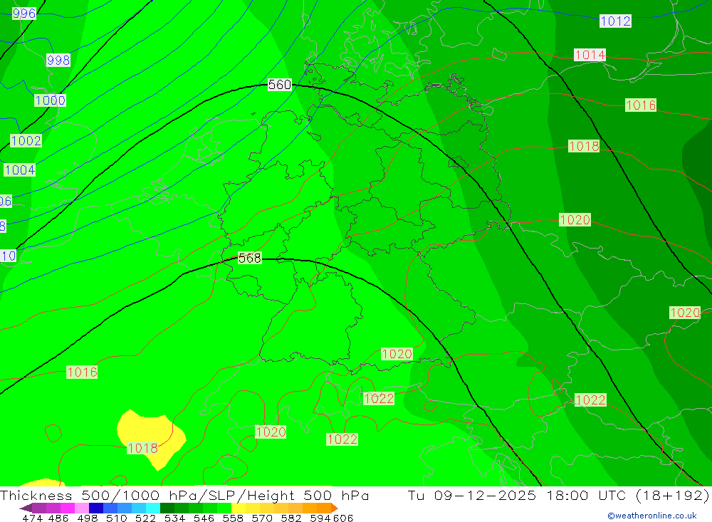
Task: Click the 570 legend value
Action: click(x=261, y=518)
